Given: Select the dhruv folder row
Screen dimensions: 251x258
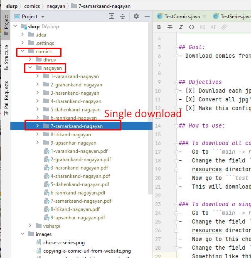Looking at the screenshot, I should [81, 60].
